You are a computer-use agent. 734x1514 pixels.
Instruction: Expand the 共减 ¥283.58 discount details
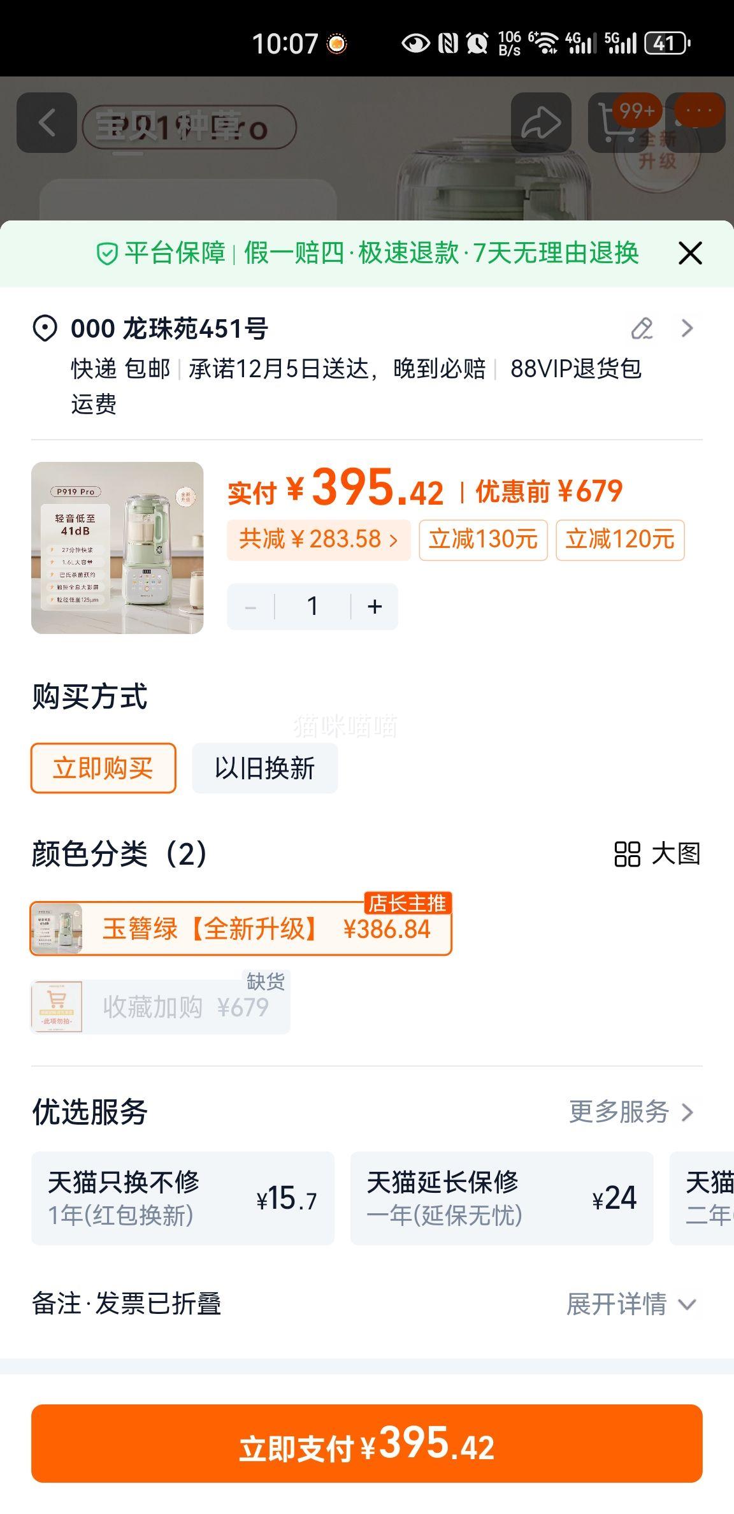pos(319,540)
